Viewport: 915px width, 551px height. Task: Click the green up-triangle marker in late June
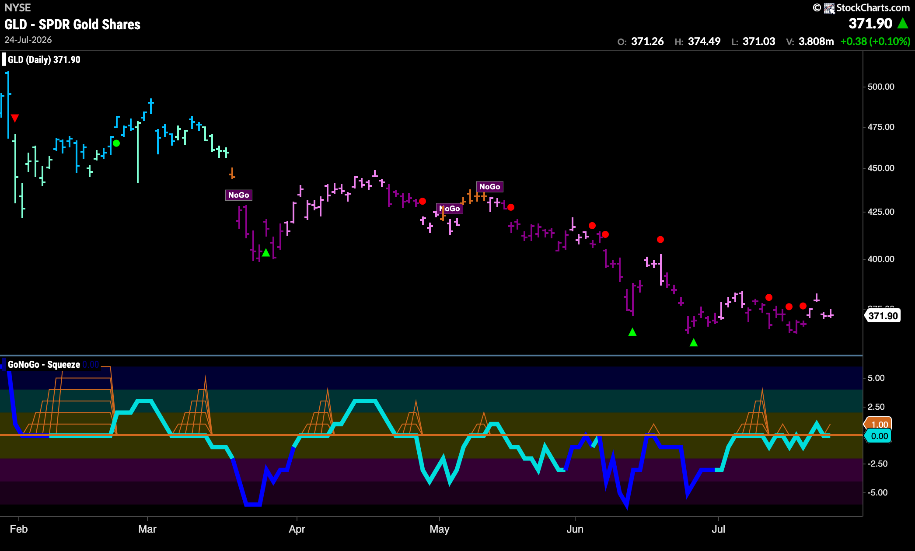coord(694,342)
